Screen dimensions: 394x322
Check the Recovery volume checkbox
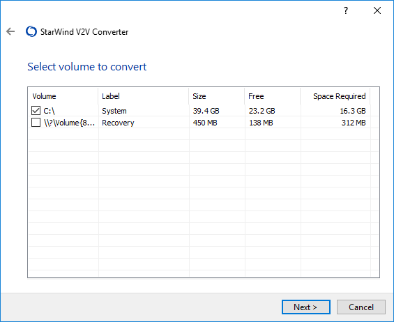click(x=36, y=123)
